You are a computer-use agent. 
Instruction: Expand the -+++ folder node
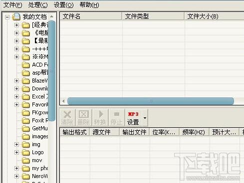(x=16, y=49)
